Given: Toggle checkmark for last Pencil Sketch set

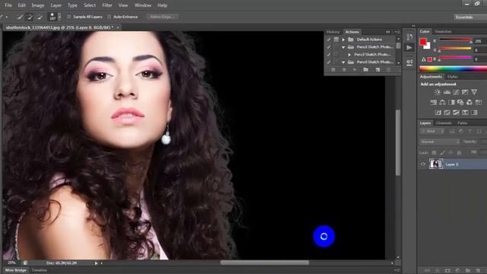Looking at the screenshot, I should tap(329, 62).
